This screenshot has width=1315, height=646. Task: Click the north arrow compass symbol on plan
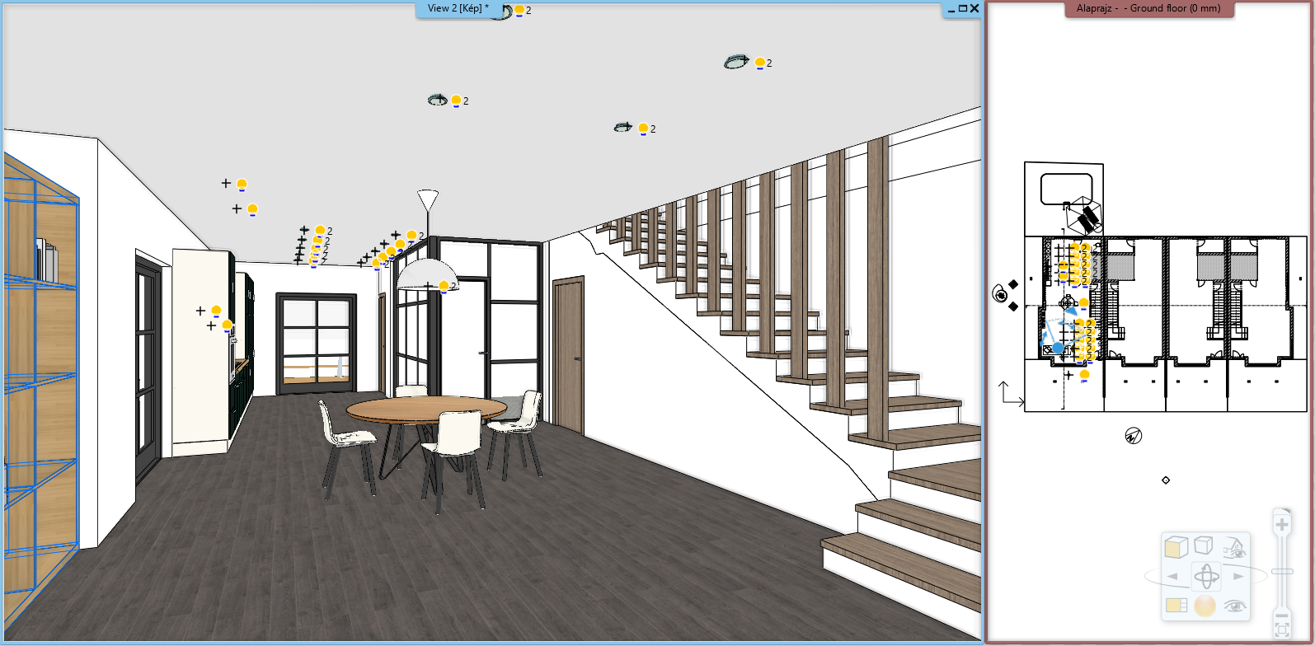(1134, 436)
